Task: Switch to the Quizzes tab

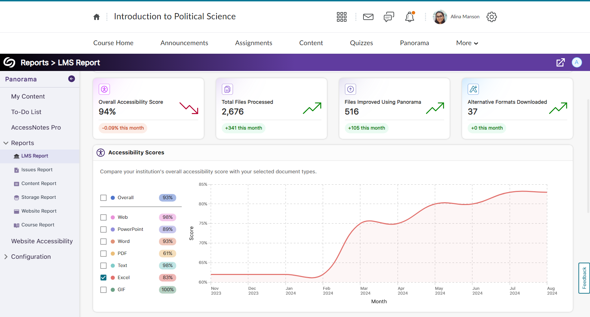Action: coord(361,43)
